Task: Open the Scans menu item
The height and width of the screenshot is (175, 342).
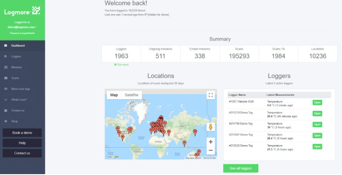Action: coord(22,78)
